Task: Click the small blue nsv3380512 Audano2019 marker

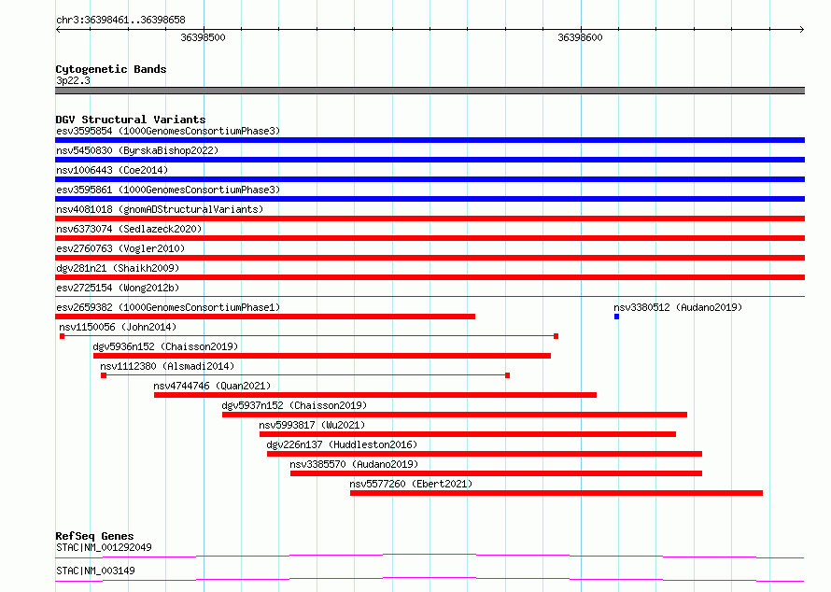Action: click(616, 317)
